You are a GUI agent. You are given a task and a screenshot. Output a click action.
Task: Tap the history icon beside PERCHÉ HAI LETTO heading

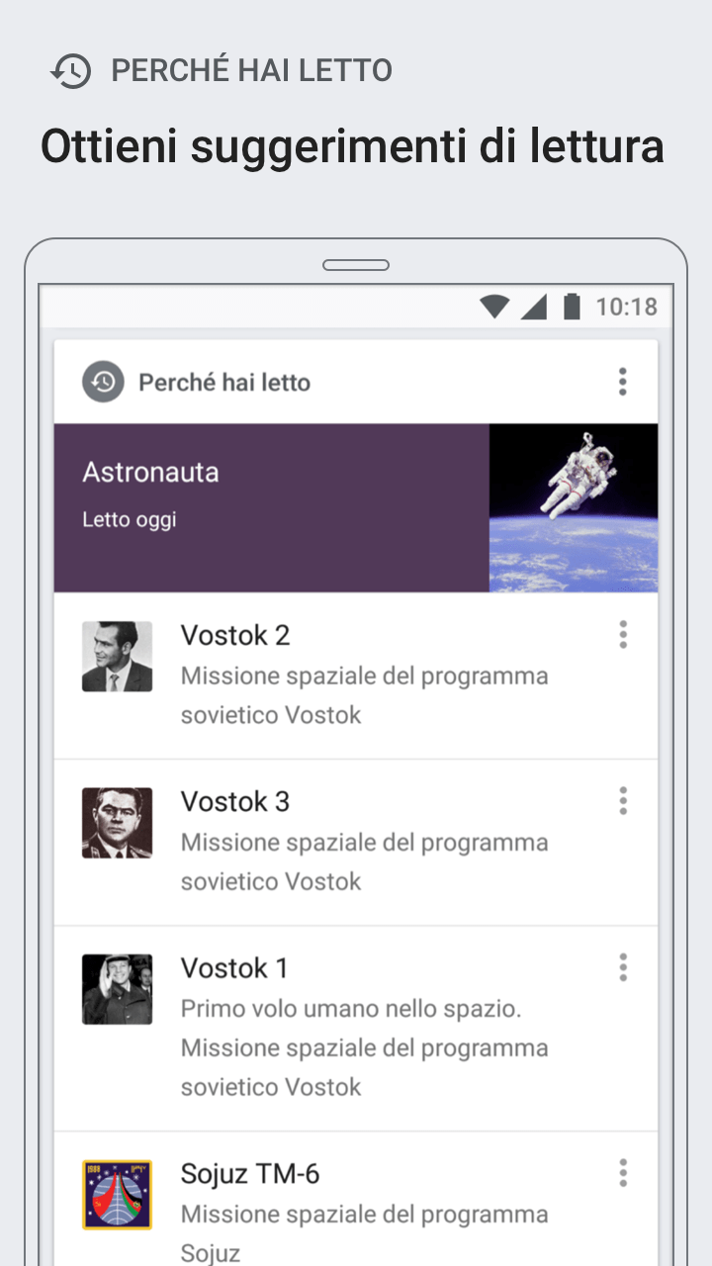pyautogui.click(x=71, y=71)
